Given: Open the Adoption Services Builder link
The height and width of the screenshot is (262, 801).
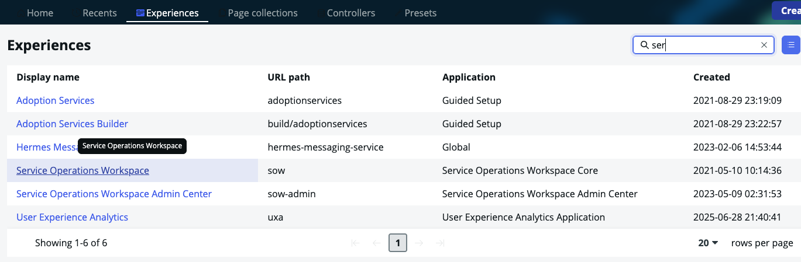Looking at the screenshot, I should tap(72, 124).
